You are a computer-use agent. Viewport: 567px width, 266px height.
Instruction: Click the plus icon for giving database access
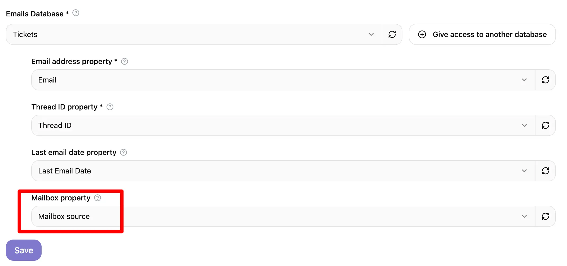tap(422, 34)
